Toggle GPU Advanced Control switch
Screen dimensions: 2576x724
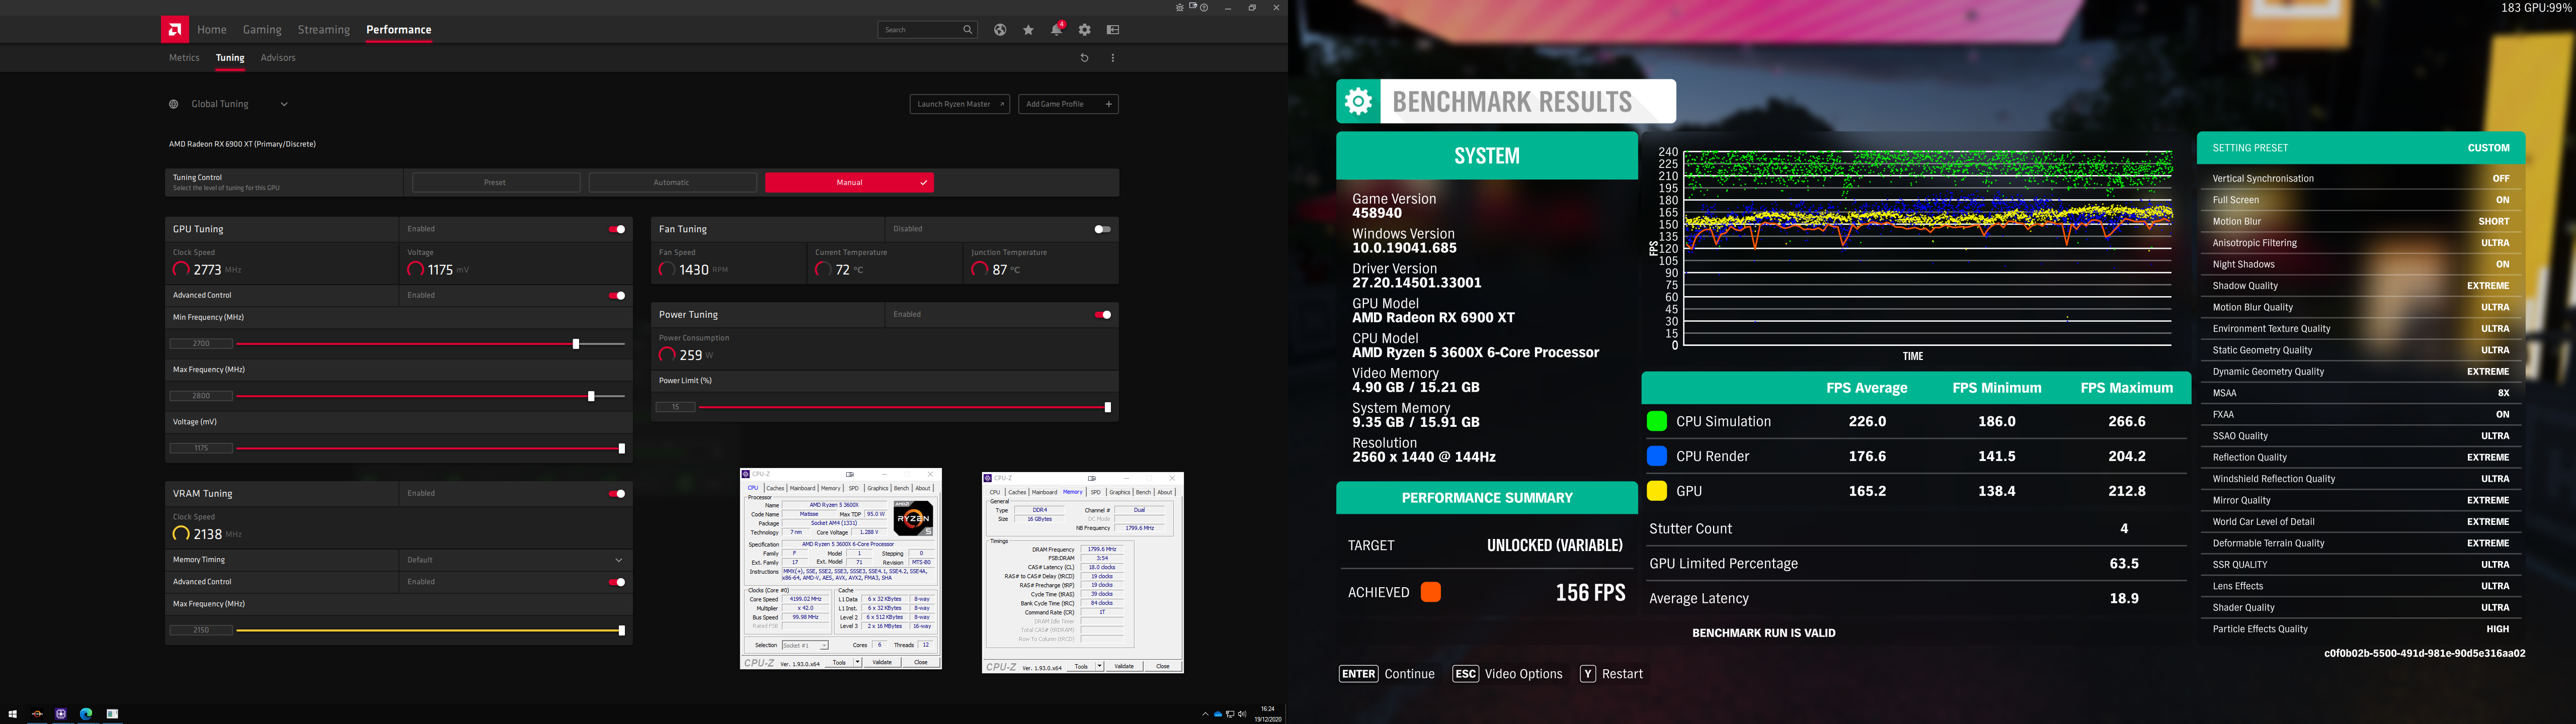(617, 296)
